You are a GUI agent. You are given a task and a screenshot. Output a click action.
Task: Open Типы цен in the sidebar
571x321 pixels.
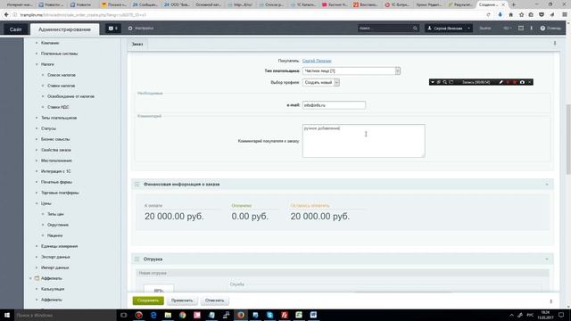pos(55,214)
